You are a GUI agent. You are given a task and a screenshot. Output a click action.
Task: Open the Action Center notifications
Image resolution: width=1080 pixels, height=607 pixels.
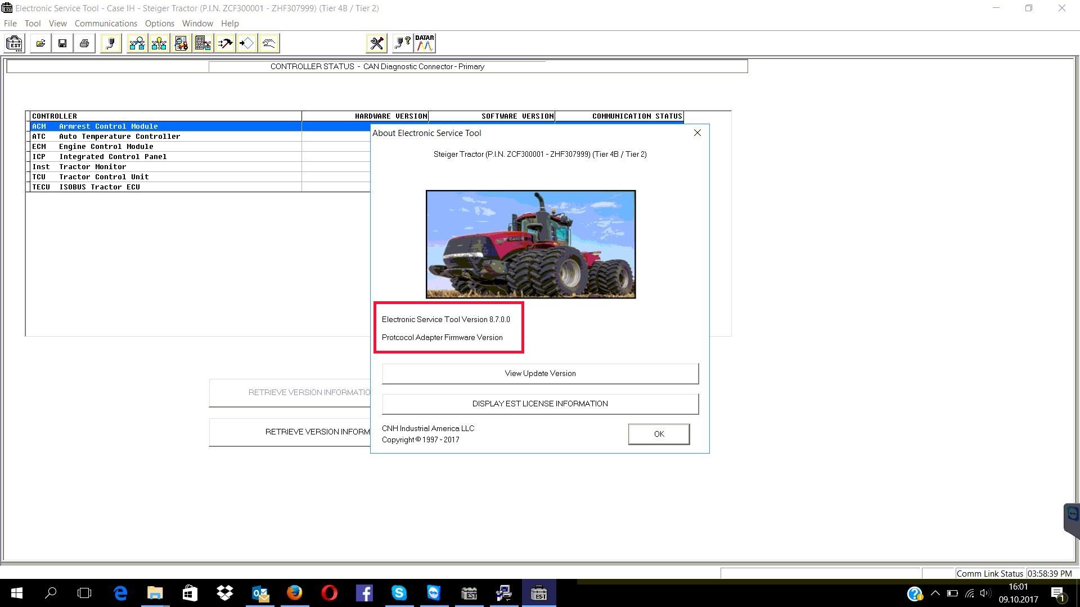point(1058,594)
